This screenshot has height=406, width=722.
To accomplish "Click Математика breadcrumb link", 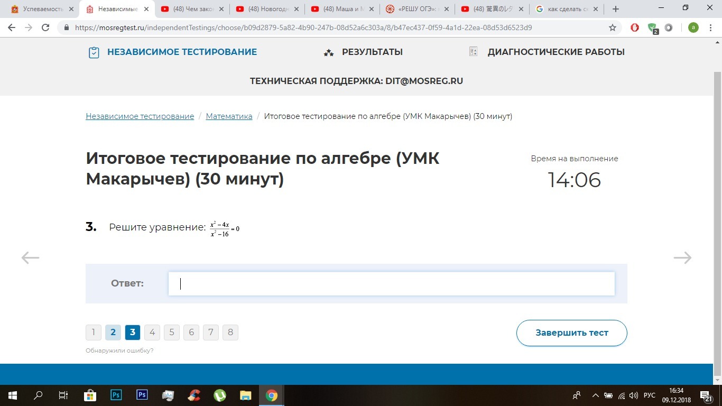I will [229, 116].
